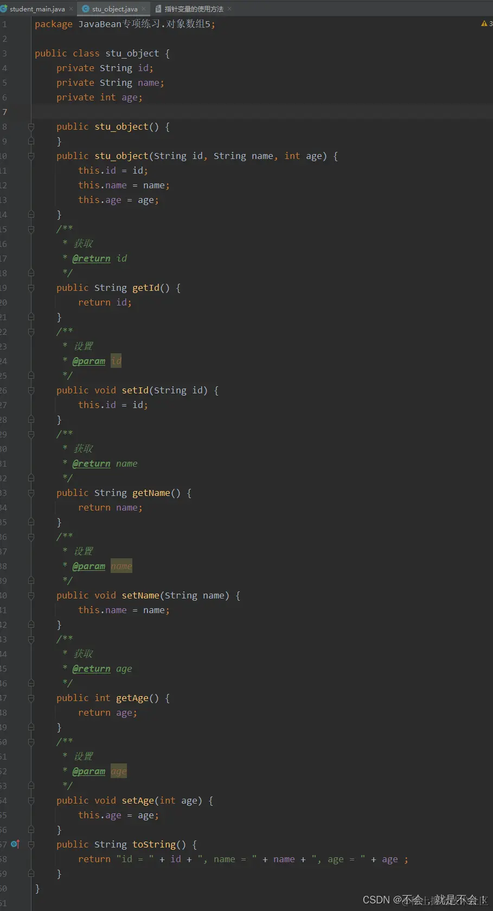Click the 'private String name;' field declaration
The height and width of the screenshot is (911, 493).
(x=111, y=82)
